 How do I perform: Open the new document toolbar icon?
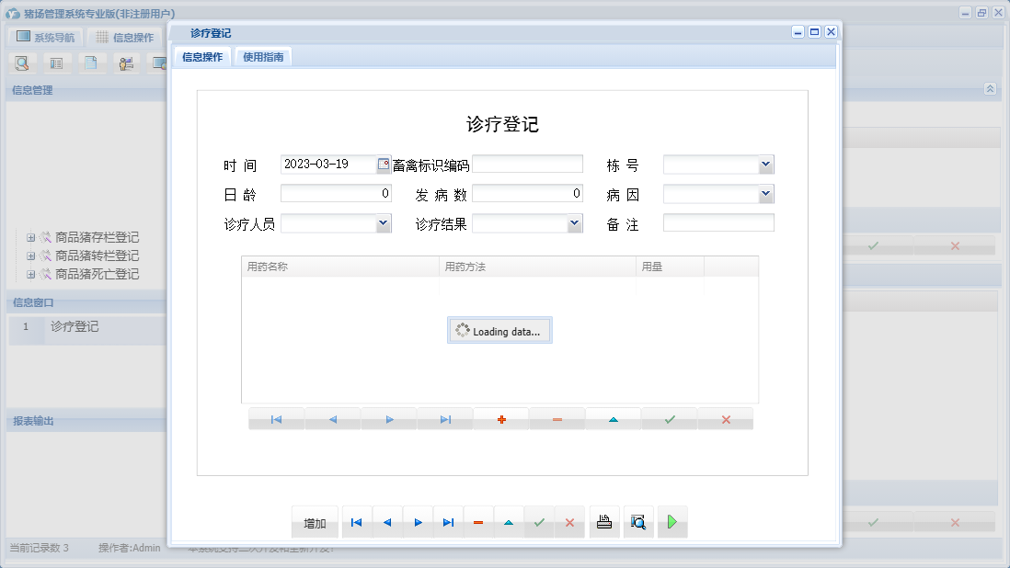pyautogui.click(x=91, y=62)
